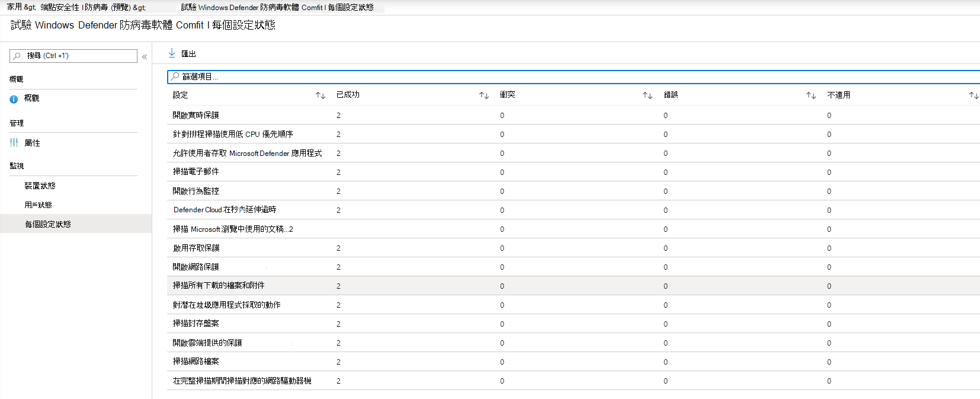Click the 屬性 bars icon in the sidebar
980x399 pixels.
[14, 143]
